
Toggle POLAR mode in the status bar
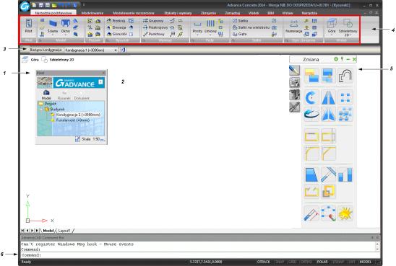coord(322,262)
